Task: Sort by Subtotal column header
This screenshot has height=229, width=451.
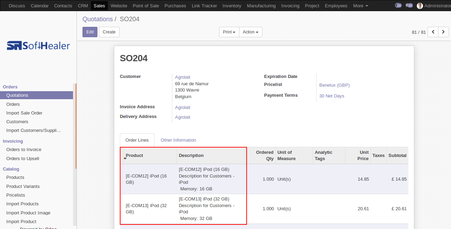Action: (397, 156)
